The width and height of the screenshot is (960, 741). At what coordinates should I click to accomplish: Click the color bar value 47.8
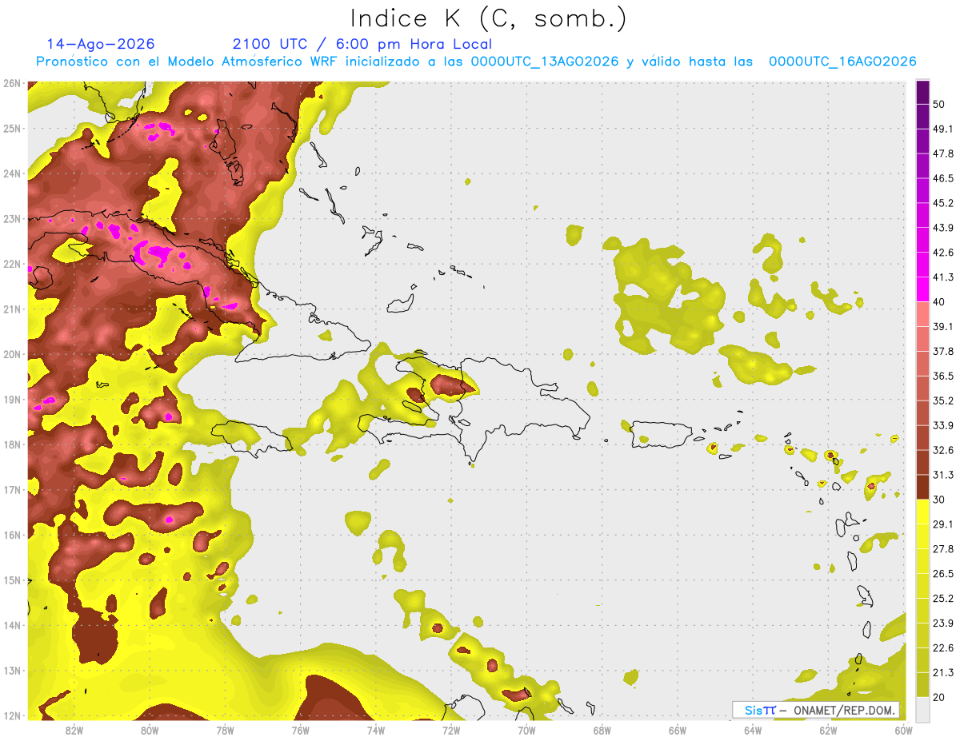(943, 153)
